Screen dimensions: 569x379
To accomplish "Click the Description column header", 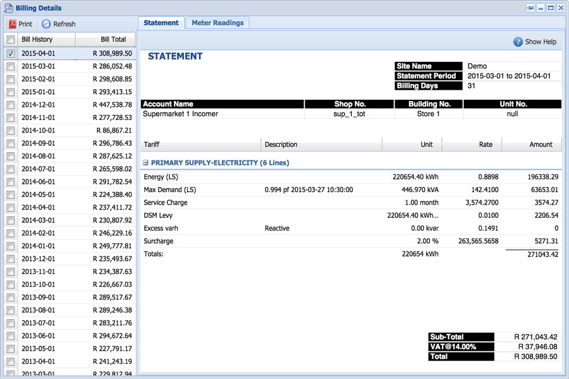I will tap(322, 145).
